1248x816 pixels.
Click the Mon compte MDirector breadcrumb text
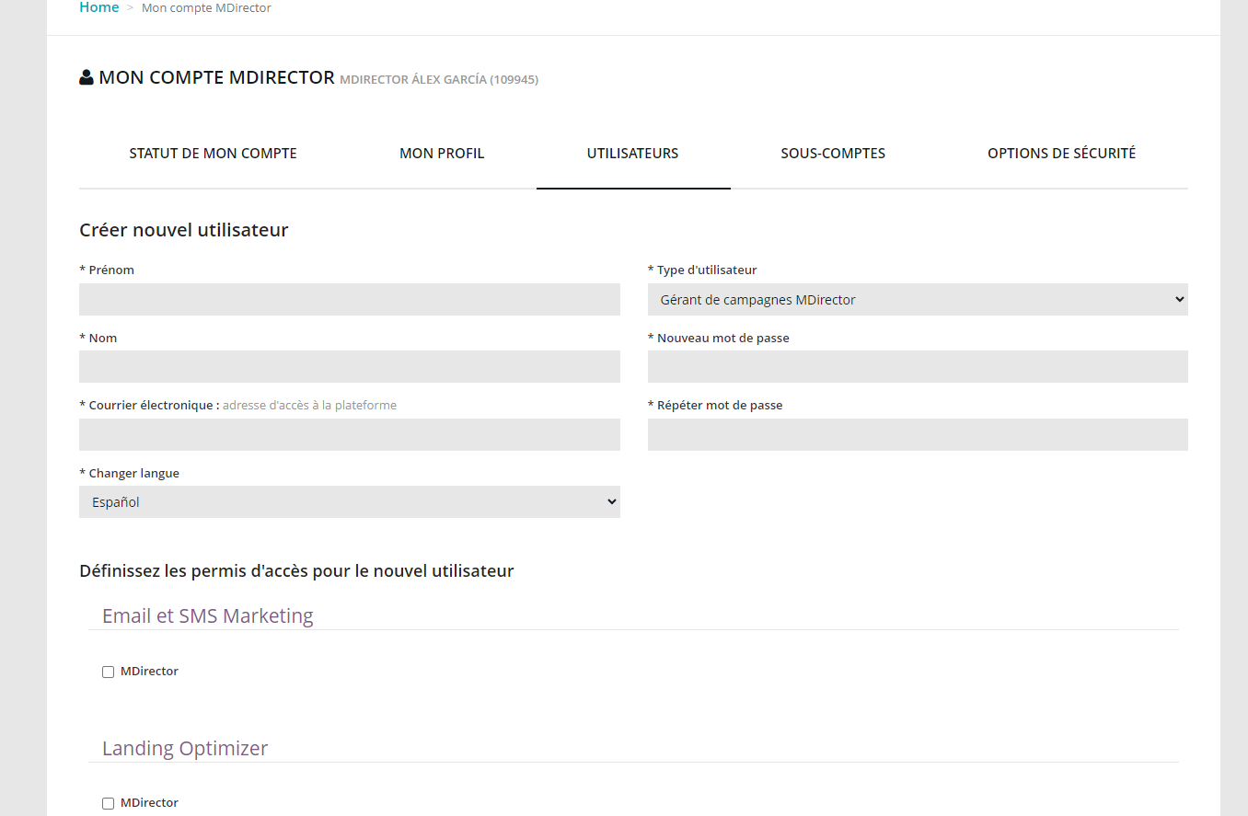(206, 8)
